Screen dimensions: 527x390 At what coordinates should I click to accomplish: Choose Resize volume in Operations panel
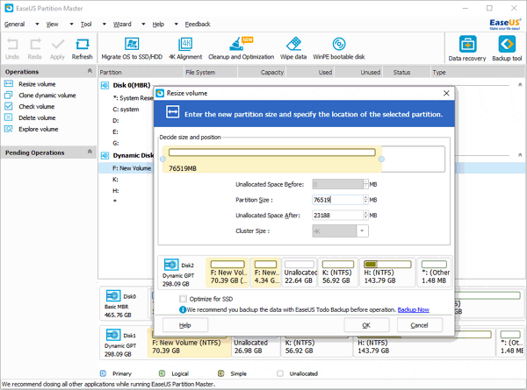click(x=37, y=84)
